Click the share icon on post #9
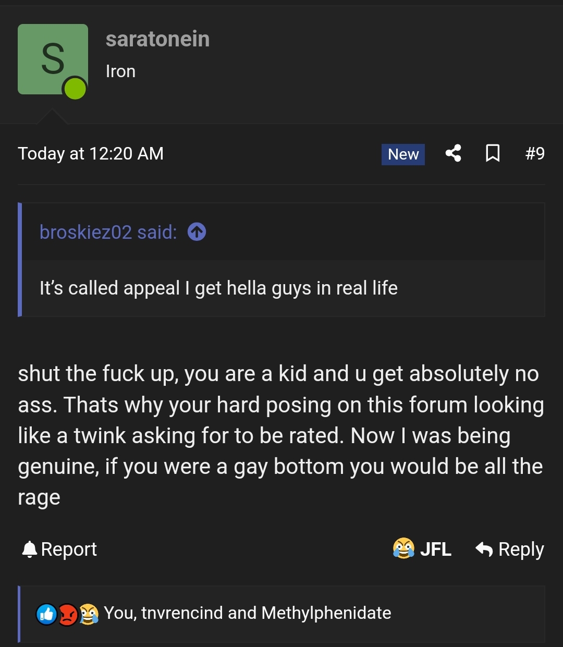This screenshot has height=647, width=563. pos(453,153)
